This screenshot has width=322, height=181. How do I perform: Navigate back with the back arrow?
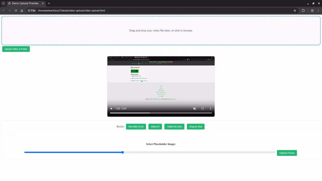(4, 11)
